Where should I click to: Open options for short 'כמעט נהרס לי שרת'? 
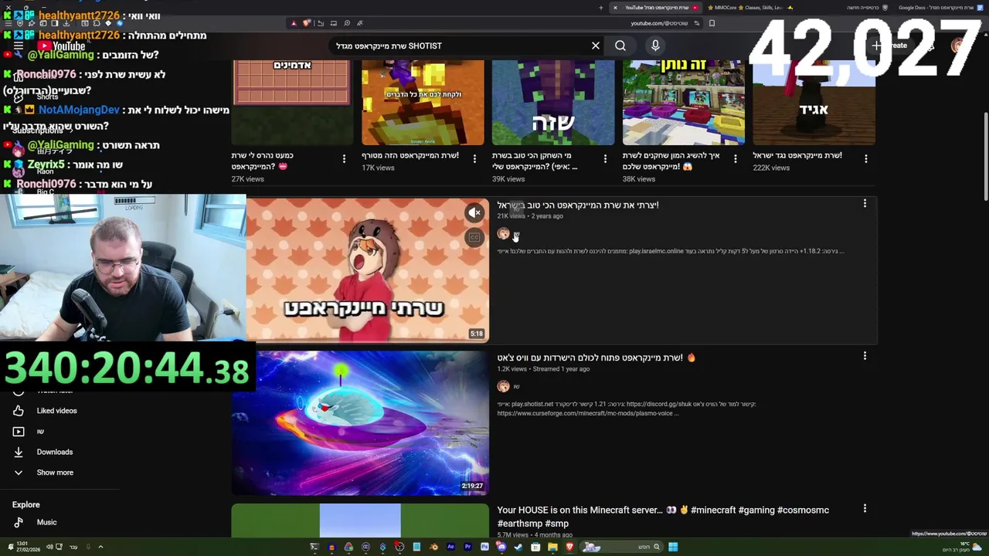pyautogui.click(x=344, y=159)
